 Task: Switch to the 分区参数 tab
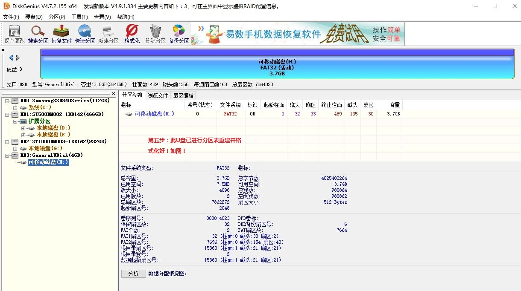point(132,95)
